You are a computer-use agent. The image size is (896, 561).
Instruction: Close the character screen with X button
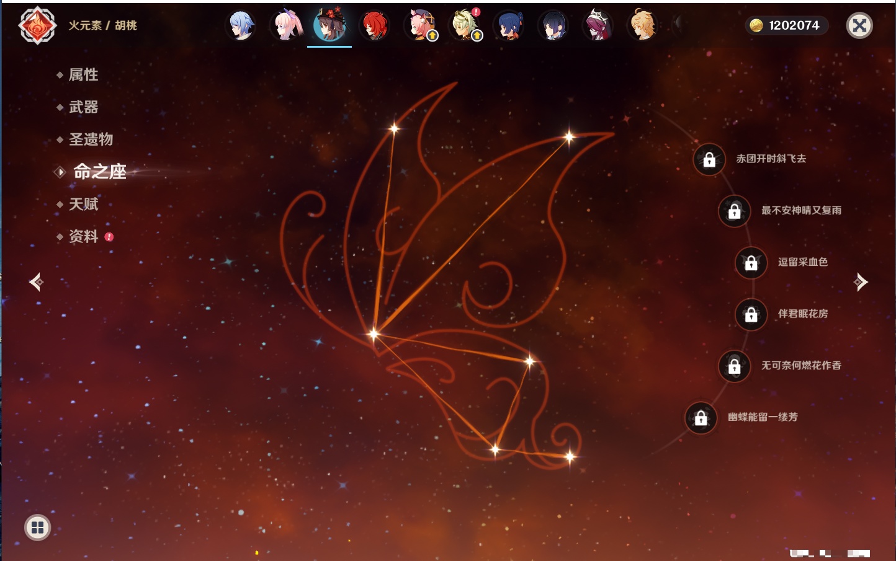point(859,25)
